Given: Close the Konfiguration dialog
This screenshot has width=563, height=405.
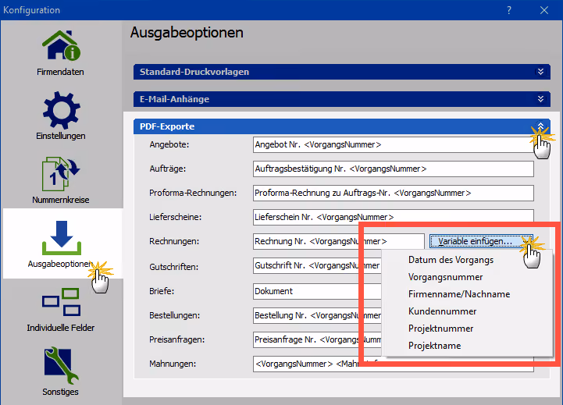Looking at the screenshot, I should click(544, 10).
